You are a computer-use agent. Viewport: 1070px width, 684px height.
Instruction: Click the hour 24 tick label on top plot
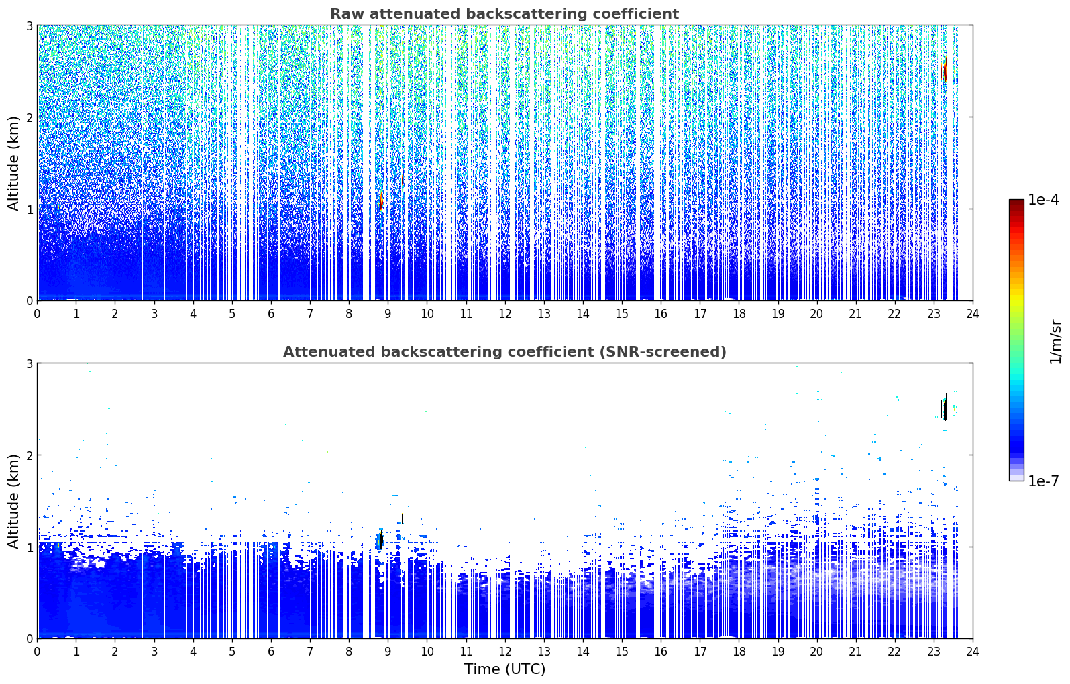point(973,313)
